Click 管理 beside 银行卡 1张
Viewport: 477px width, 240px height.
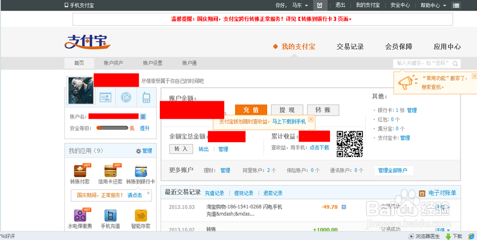tap(412, 110)
